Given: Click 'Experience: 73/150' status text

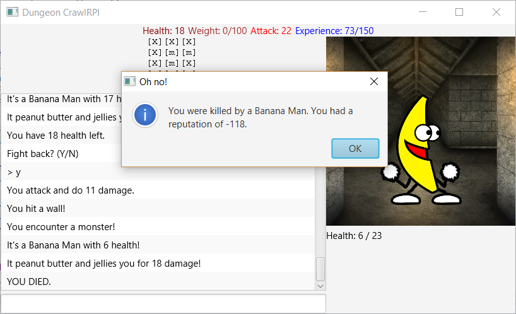Looking at the screenshot, I should coord(334,31).
